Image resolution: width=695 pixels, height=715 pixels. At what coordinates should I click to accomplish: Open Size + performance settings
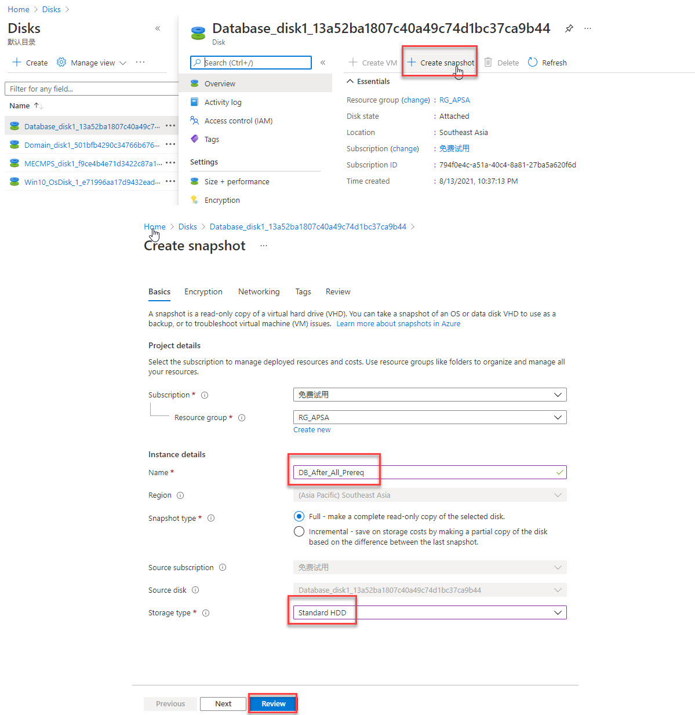tap(236, 181)
